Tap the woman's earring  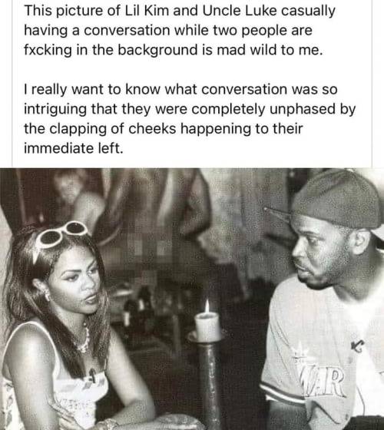47,295
